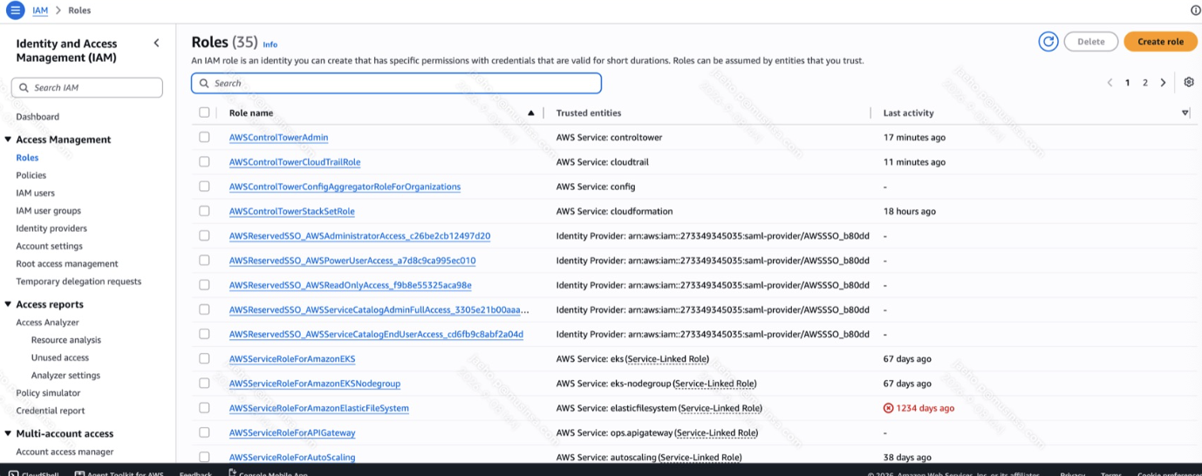
Task: Select page 1 in pagination
Action: 1127,83
